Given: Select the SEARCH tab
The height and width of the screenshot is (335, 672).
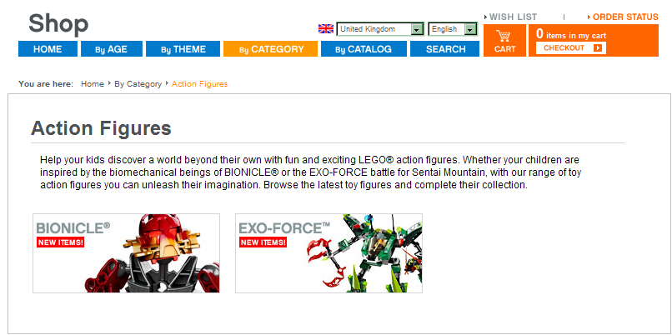Looking at the screenshot, I should click(445, 49).
